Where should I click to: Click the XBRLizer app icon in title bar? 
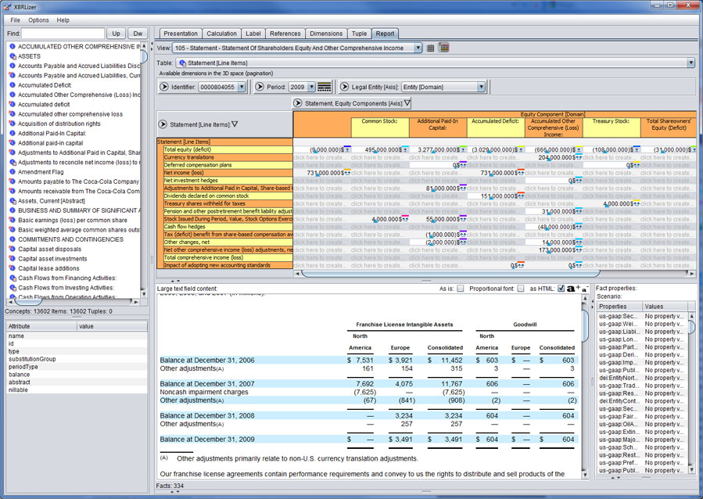7,6
